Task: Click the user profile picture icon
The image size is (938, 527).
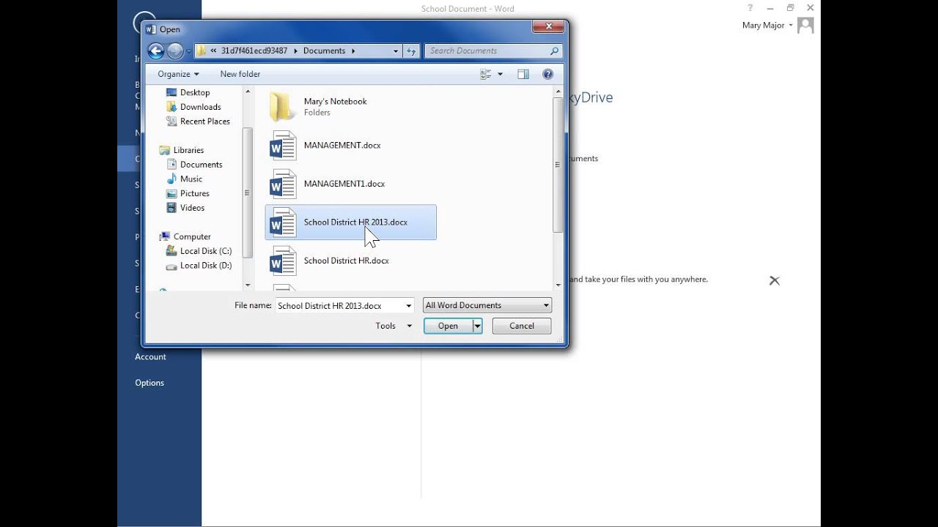Action: [x=805, y=26]
